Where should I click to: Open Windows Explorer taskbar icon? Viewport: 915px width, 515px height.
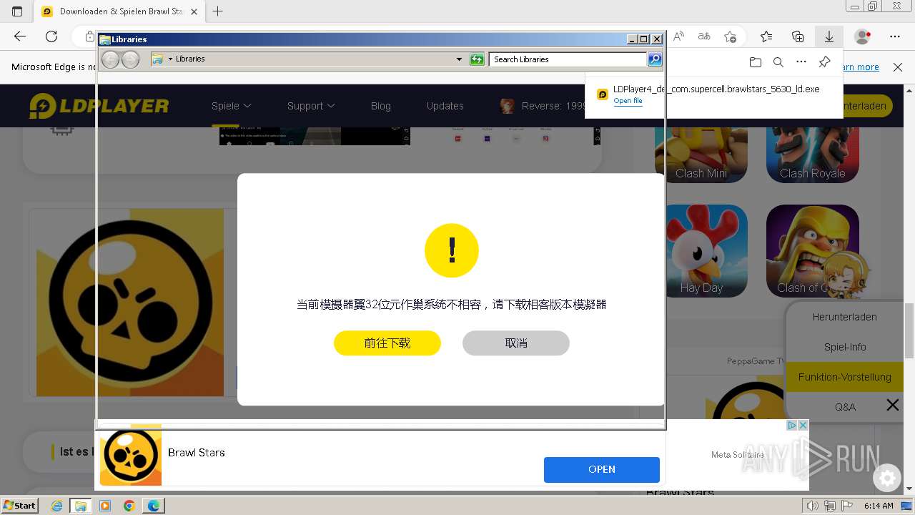coord(81,506)
